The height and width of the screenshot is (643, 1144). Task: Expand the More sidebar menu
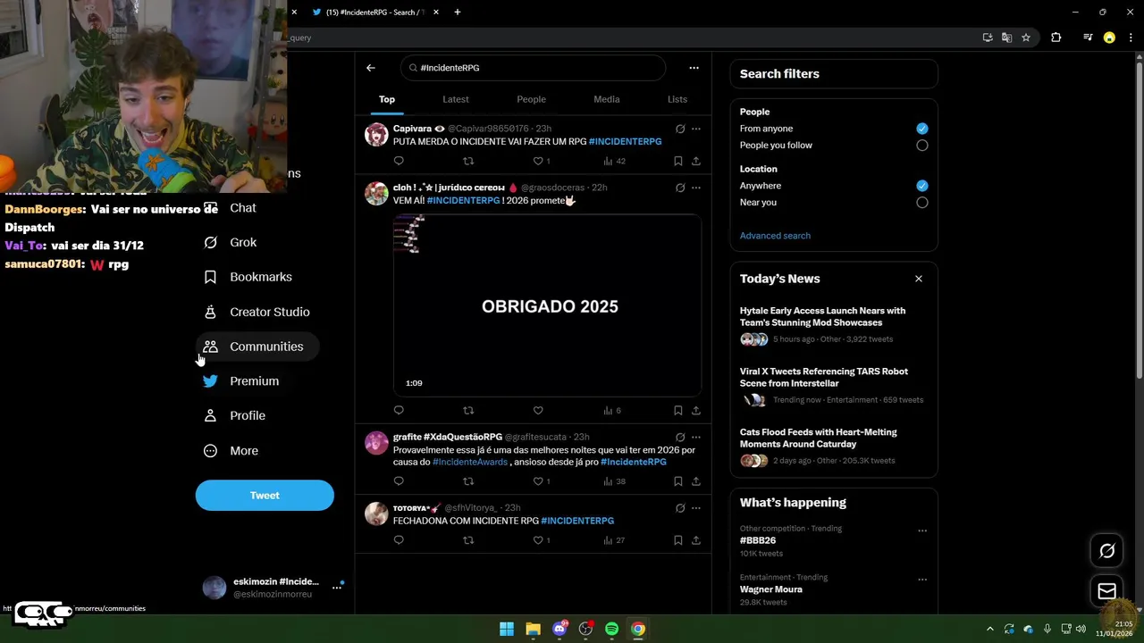(x=231, y=451)
